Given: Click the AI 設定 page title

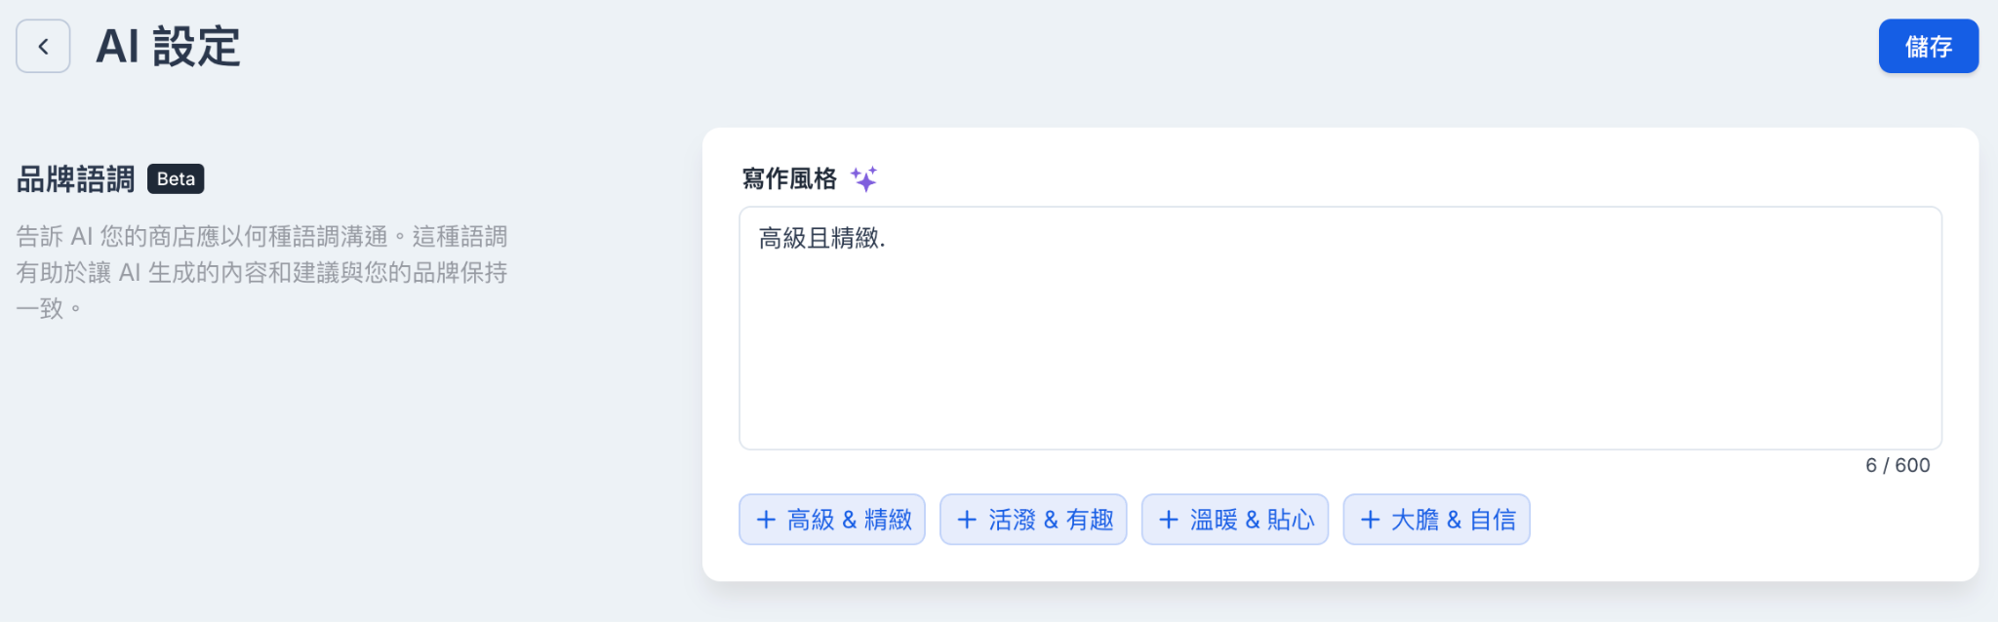Looking at the screenshot, I should (168, 46).
